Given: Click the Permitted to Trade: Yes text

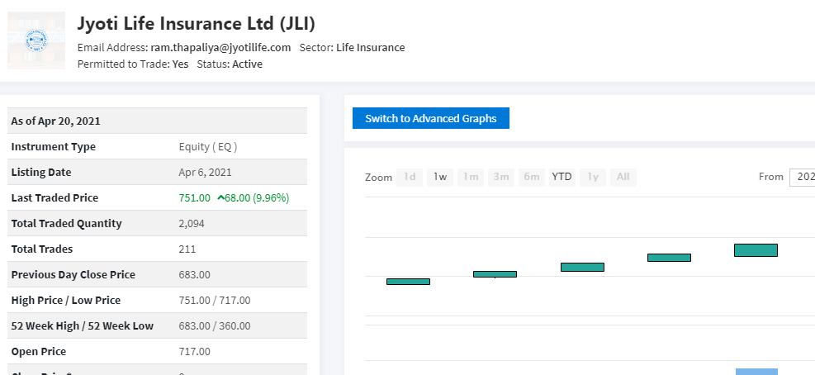Looking at the screenshot, I should [133, 64].
